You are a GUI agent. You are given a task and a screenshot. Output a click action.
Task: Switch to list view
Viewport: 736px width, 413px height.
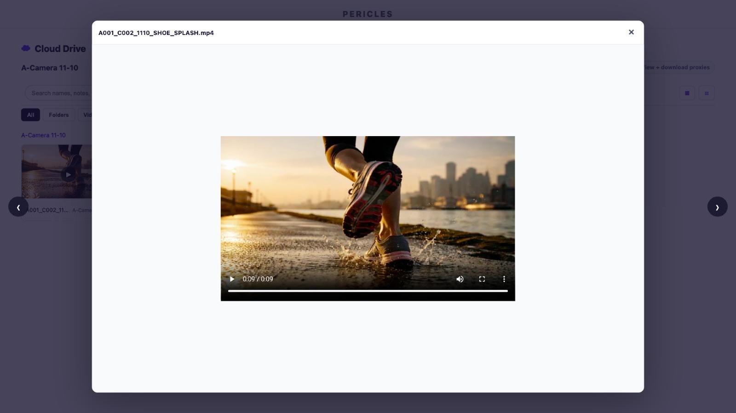pyautogui.click(x=707, y=93)
